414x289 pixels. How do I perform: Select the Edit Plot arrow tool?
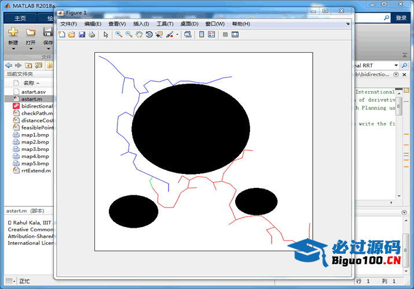(106, 35)
